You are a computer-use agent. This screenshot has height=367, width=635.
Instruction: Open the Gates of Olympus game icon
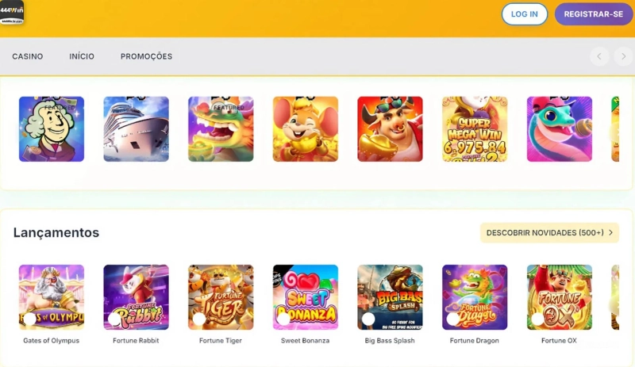pos(52,297)
